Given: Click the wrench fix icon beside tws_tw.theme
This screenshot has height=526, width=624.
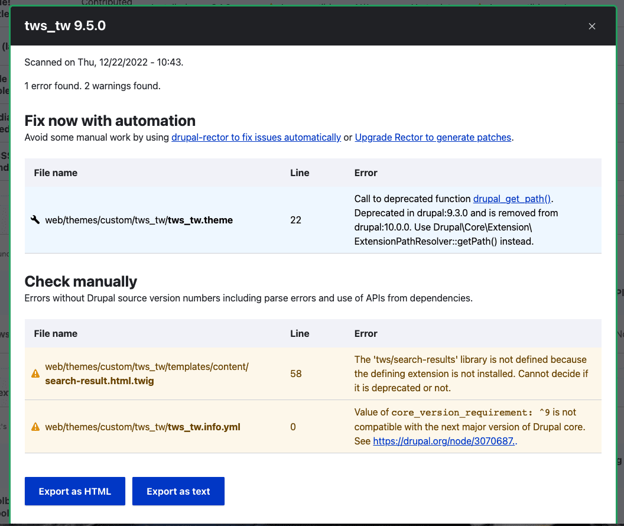Looking at the screenshot, I should (35, 219).
